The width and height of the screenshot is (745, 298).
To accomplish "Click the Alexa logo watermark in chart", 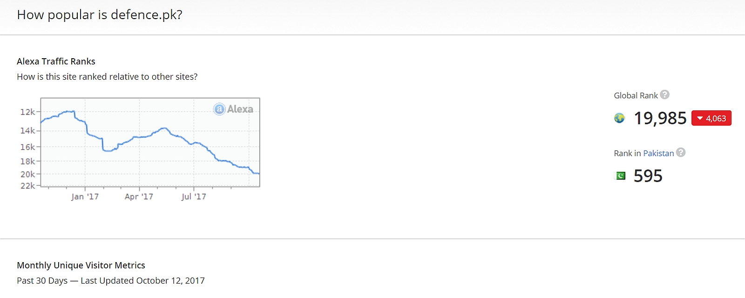I will tap(233, 109).
